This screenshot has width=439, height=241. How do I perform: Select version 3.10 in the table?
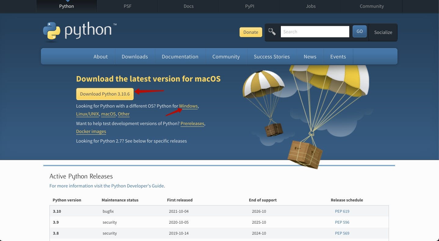[x=57, y=211]
